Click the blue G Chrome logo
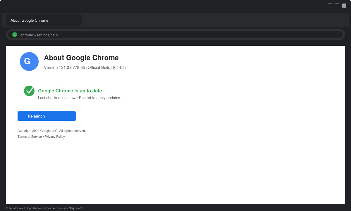This screenshot has height=211, width=351. point(29,62)
